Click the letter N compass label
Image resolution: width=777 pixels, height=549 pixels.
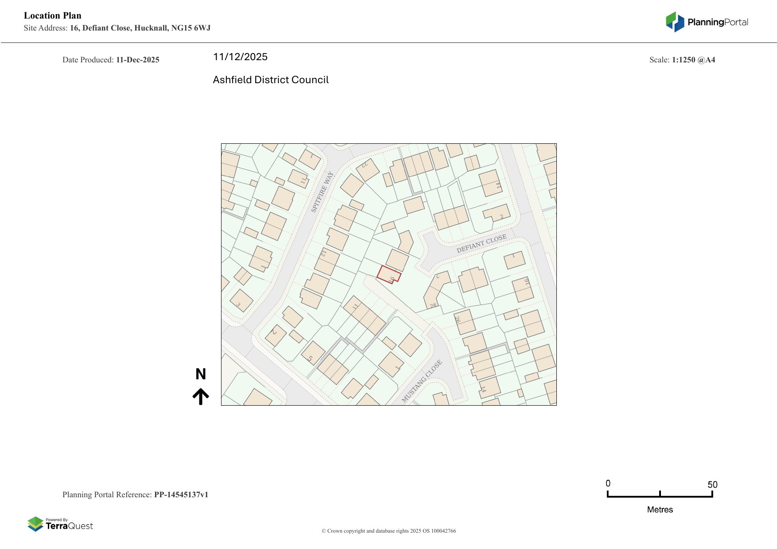(x=201, y=374)
